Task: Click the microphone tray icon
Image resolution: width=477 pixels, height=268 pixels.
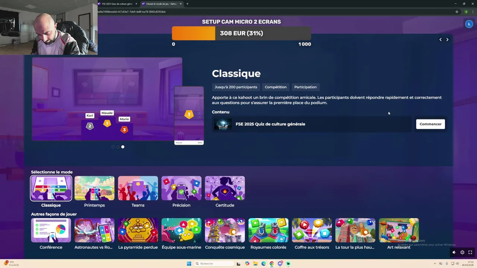Action: [x=447, y=264]
